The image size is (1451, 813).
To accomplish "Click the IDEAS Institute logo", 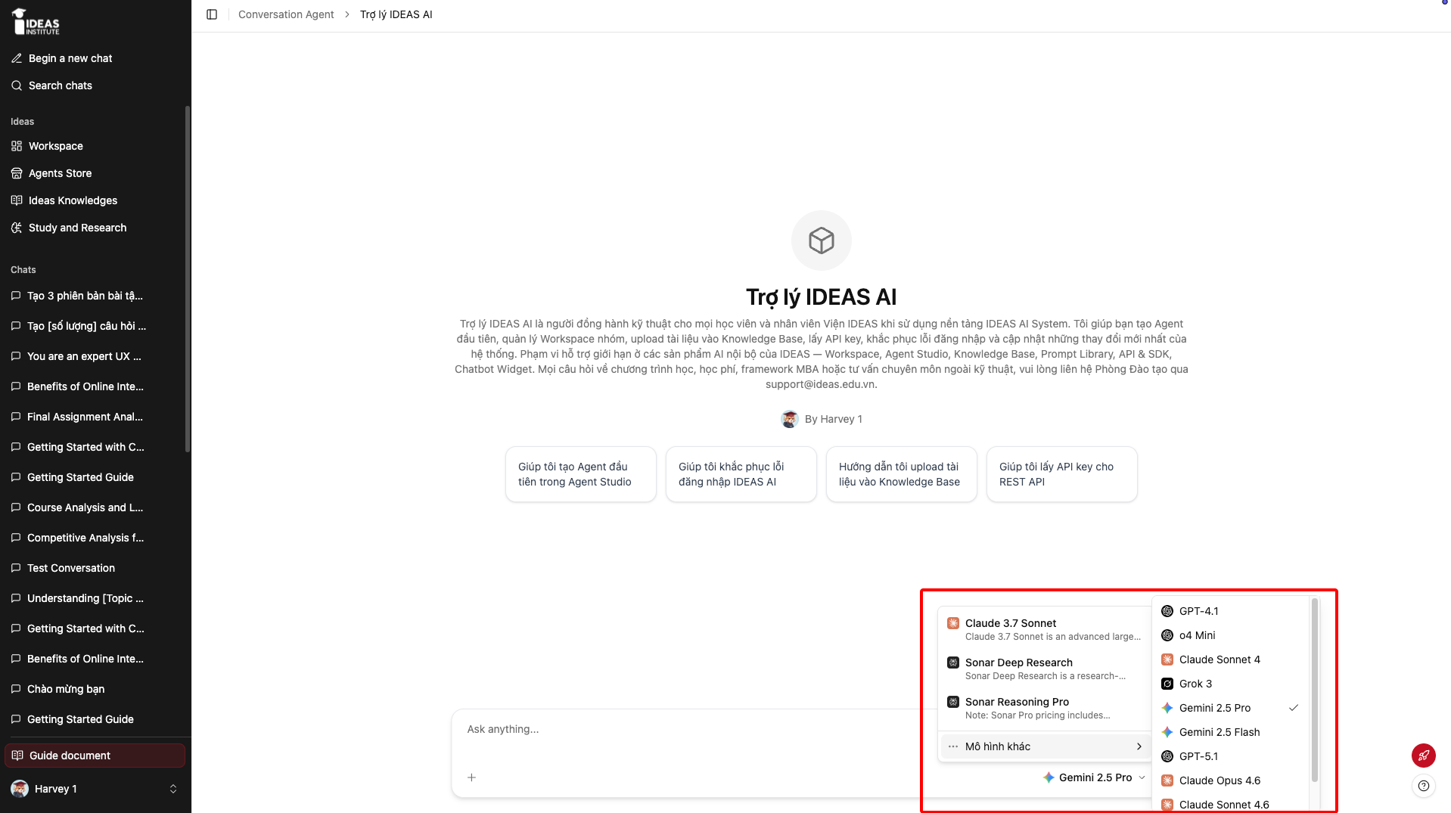I will click(x=36, y=22).
